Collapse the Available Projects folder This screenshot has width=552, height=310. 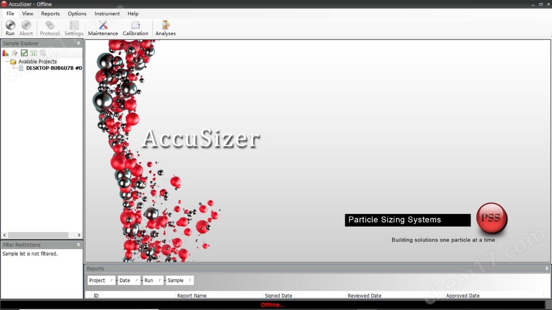[x=7, y=62]
